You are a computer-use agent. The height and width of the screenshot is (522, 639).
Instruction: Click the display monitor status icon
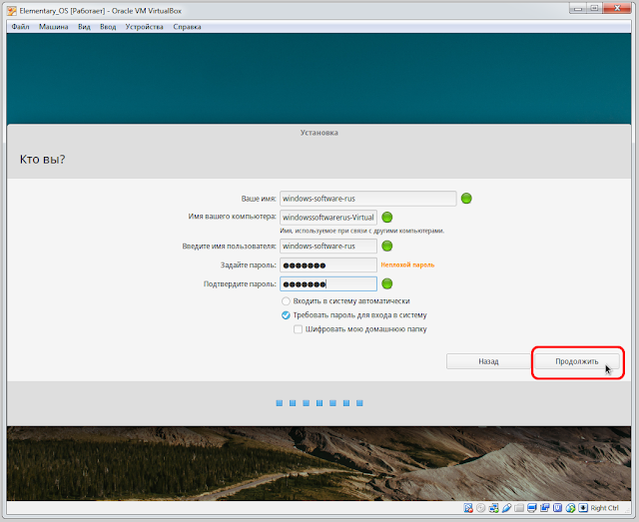532,508
